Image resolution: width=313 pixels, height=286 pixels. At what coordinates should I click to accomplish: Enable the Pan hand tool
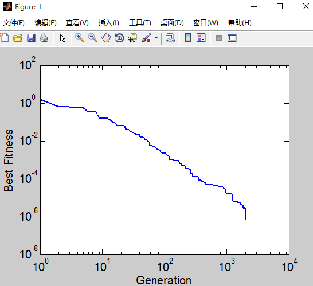click(x=106, y=38)
